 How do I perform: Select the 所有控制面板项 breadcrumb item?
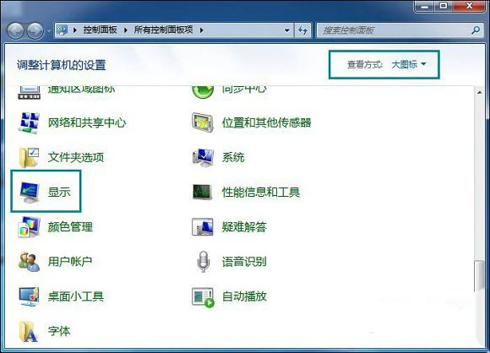[x=163, y=30]
